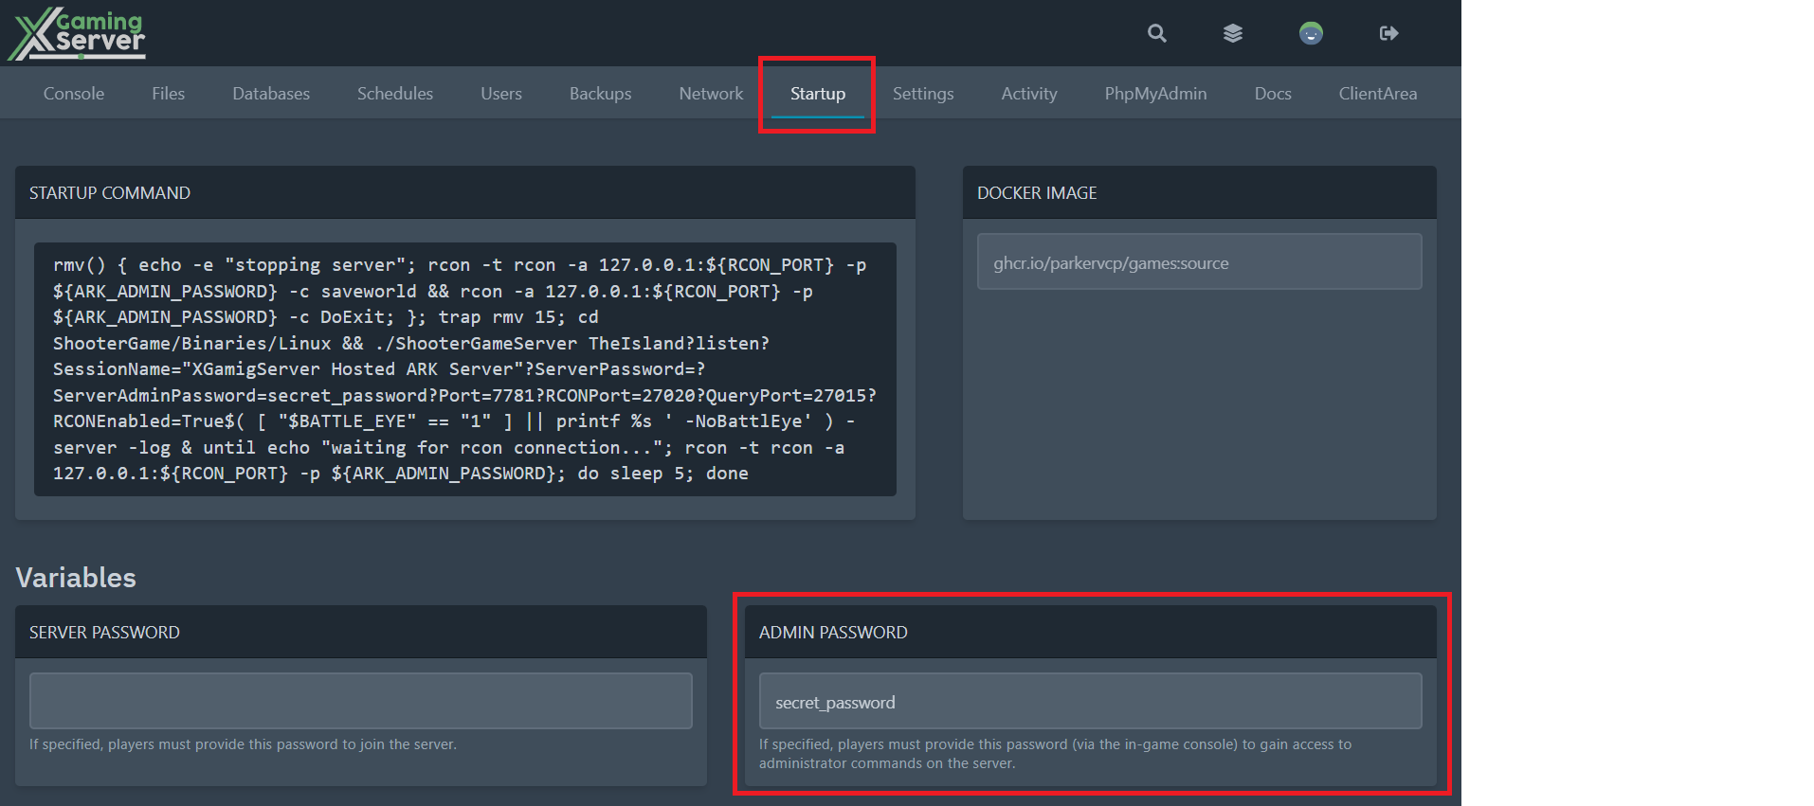1814x806 pixels.
Task: Open the server list layers icon
Action: tap(1232, 33)
